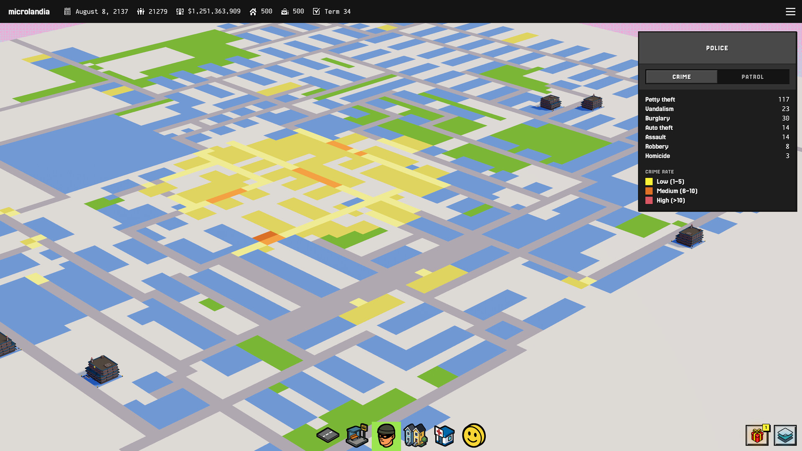This screenshot has height=451, width=802.
Task: Select the Auto theft row
Action: coord(717,128)
